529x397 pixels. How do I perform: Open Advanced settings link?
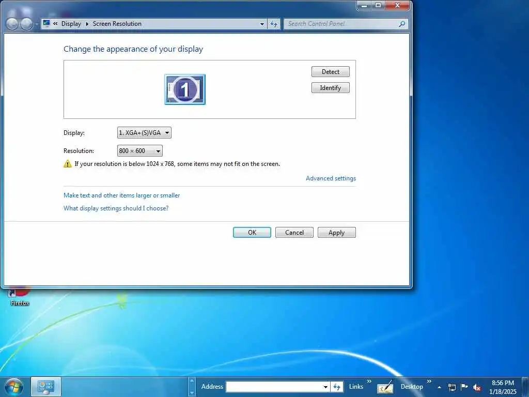(x=331, y=178)
